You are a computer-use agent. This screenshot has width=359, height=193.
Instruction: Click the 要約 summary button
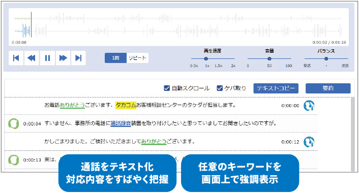pyautogui.click(x=328, y=88)
